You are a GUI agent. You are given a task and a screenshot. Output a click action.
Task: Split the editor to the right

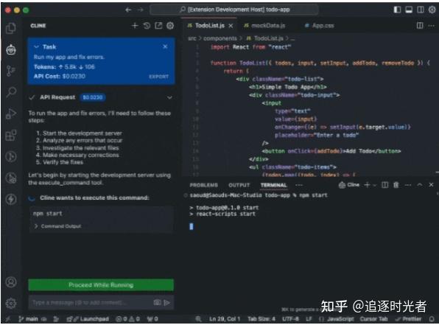point(420,26)
